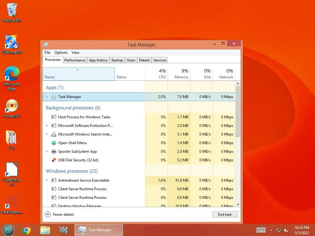Click the End task button
This screenshot has width=315, height=236.
tap(225, 214)
